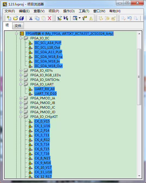This screenshot has width=146, height=183.
Task: Expand the FPGA_PMOD_JA folder
Action: [x=21, y=98]
